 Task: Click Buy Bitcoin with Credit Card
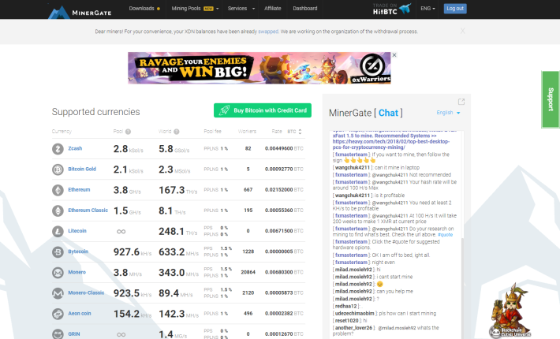click(263, 110)
